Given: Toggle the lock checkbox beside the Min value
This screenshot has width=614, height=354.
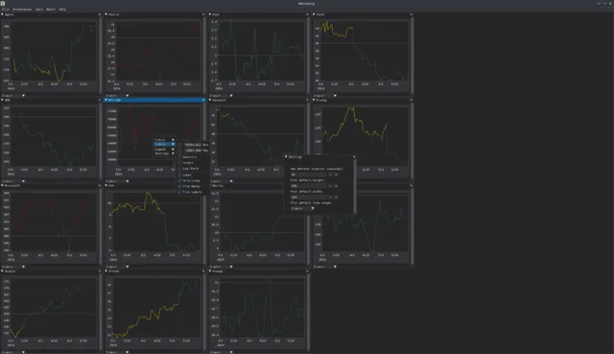Looking at the screenshot, I should 179,145.
